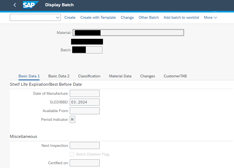
Task: Click the Date of Manufacture field
Action: [x=84, y=93]
